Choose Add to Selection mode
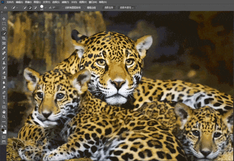234x161 pixels. click(x=30, y=8)
